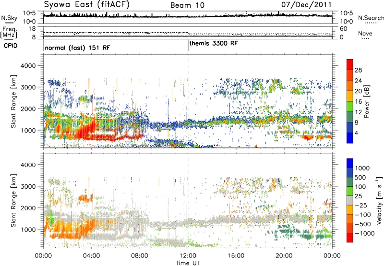Viewport: 384px width, 266px height.
Task: Click the '16' tick on Power colorbar
Action: [358, 101]
